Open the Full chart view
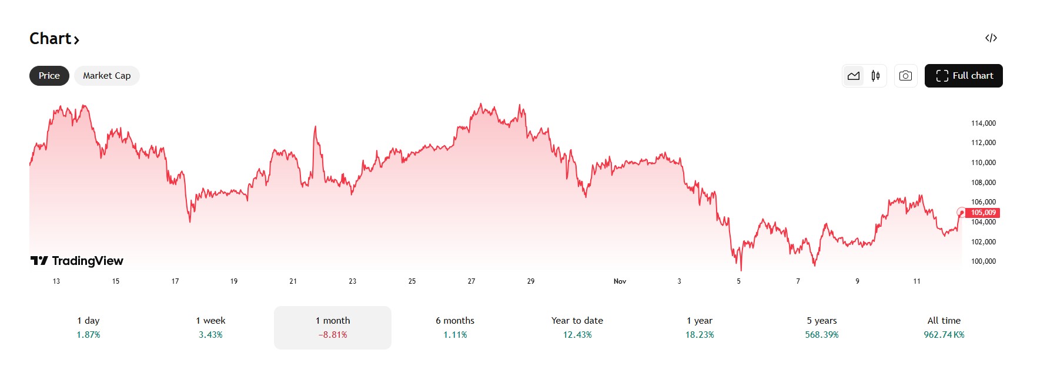1057x383 pixels. [964, 76]
